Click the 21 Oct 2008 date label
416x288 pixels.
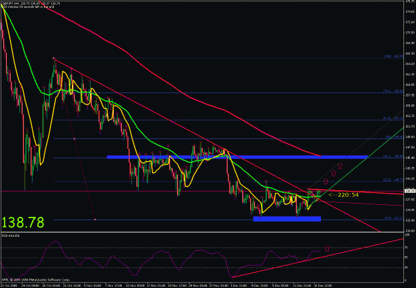tap(9, 285)
